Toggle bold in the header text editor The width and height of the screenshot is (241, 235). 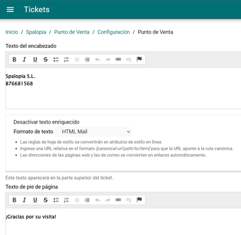tap(14, 59)
